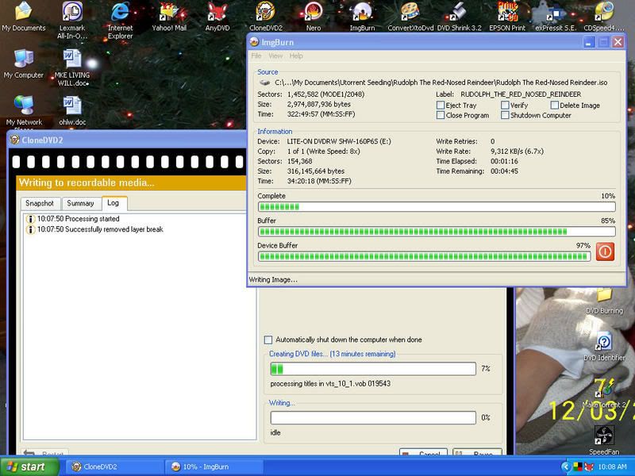This screenshot has width=635, height=476.
Task: Toggle the Close Program checkbox
Action: pyautogui.click(x=441, y=115)
